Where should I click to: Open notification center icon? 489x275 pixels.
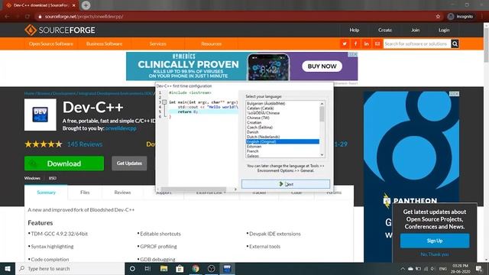point(479,268)
